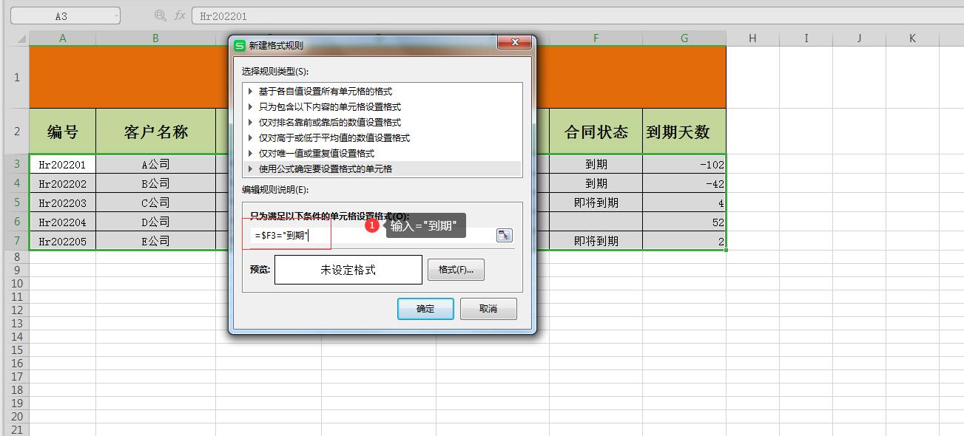Click the rule formula field =$F3="到期"
This screenshot has width=964, height=436.
point(372,235)
